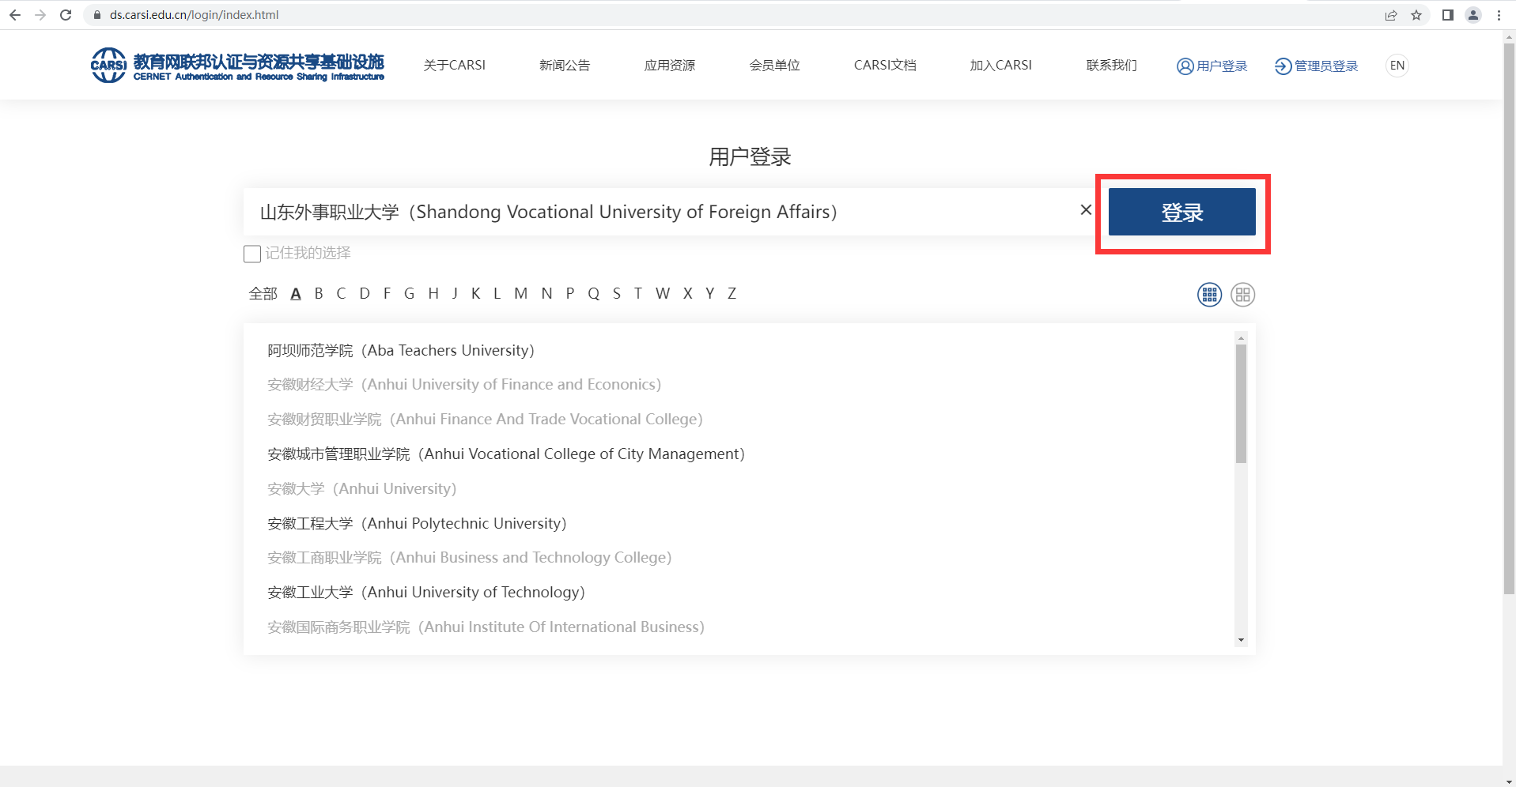Screen dimensions: 1516x787
Task: Filter list by letter D
Action: (x=365, y=294)
